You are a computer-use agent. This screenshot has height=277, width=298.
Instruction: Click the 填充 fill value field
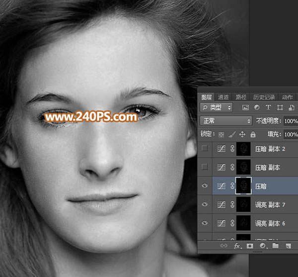tap(291, 134)
